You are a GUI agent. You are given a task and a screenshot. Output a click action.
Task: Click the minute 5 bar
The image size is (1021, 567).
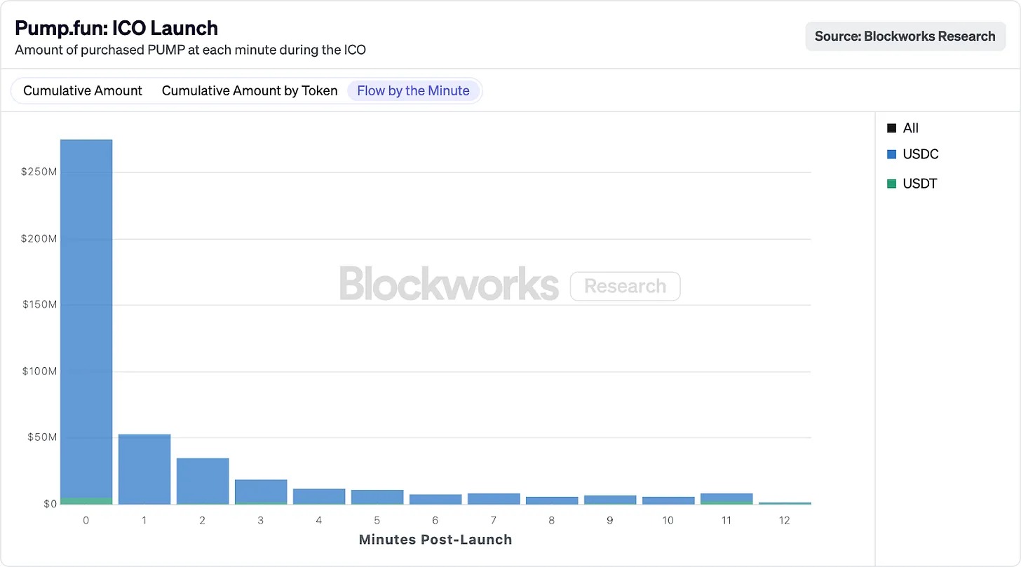point(377,496)
